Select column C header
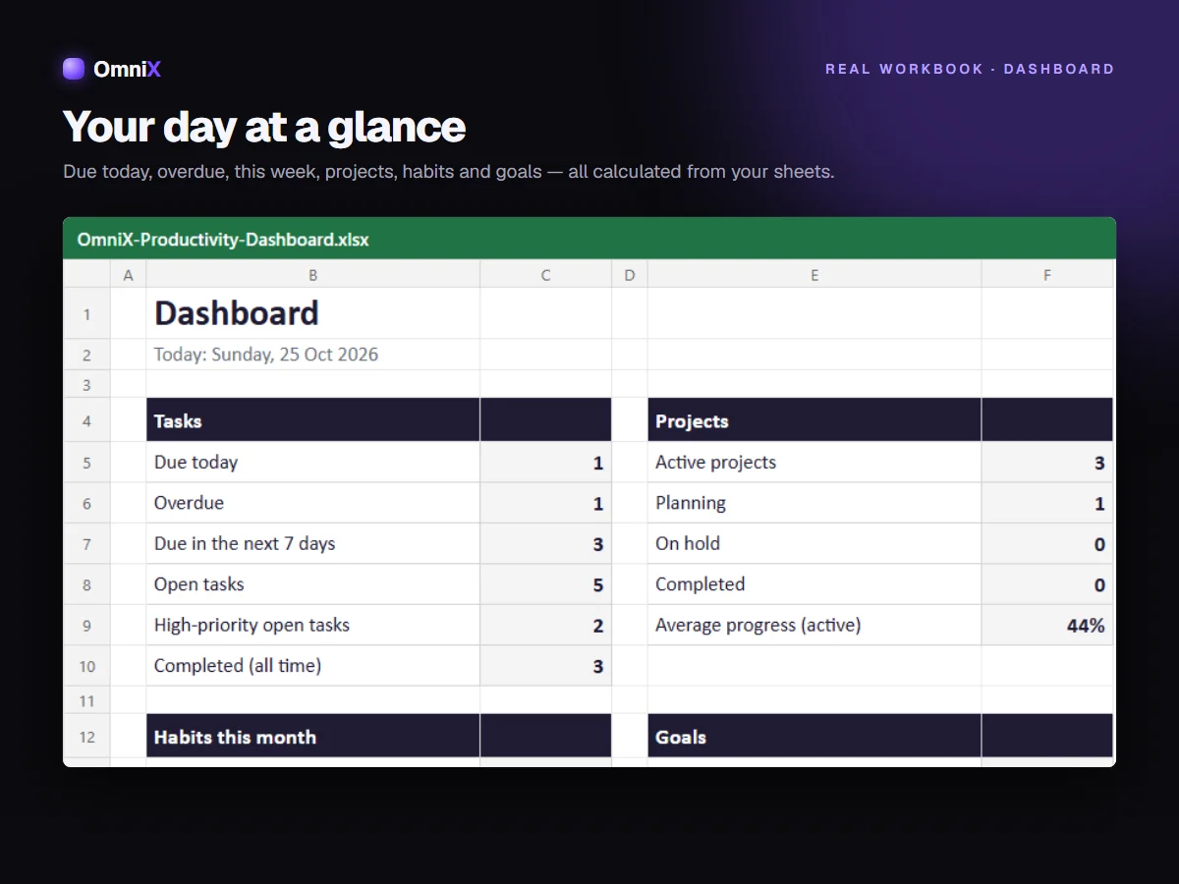 [545, 276]
